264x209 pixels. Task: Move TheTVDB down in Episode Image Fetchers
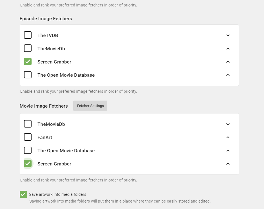[228, 35]
